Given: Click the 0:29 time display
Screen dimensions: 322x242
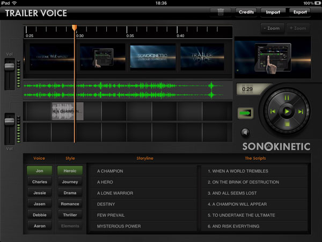Looking at the screenshot, I should [x=247, y=89].
